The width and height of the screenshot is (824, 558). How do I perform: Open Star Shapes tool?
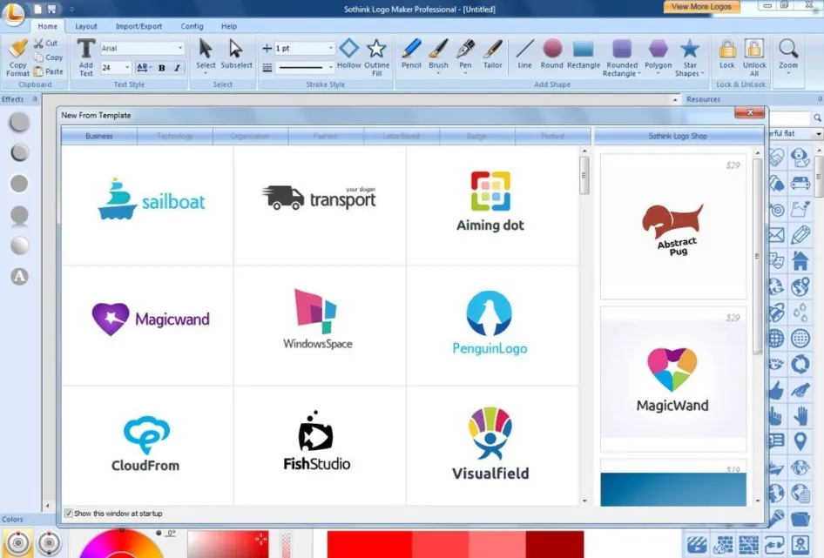tap(690, 57)
